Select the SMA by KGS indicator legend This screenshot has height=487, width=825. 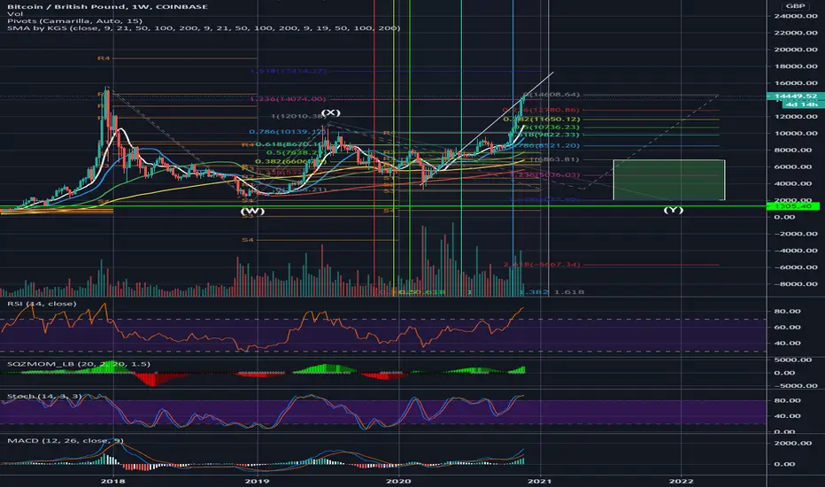click(204, 28)
